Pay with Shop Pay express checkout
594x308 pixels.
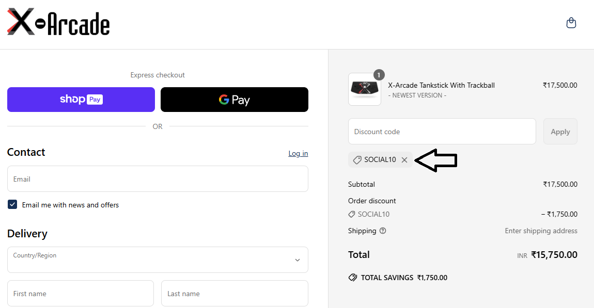coord(81,100)
